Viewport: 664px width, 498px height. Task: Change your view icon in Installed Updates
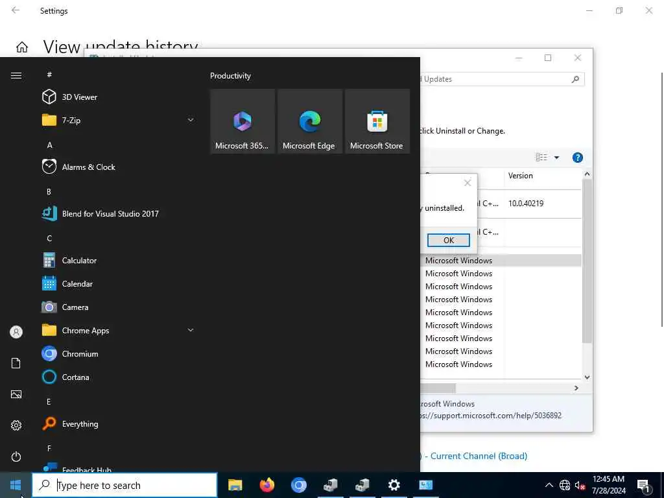(541, 158)
